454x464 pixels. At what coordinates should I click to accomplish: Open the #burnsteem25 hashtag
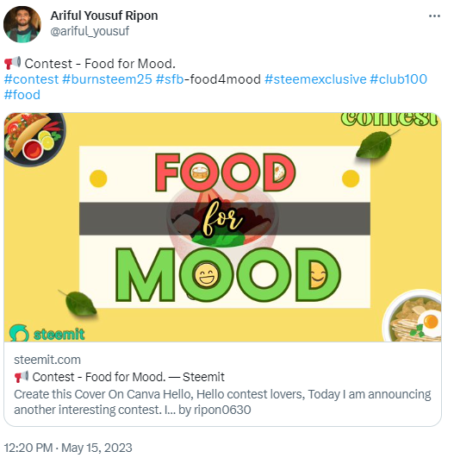pyautogui.click(x=107, y=79)
